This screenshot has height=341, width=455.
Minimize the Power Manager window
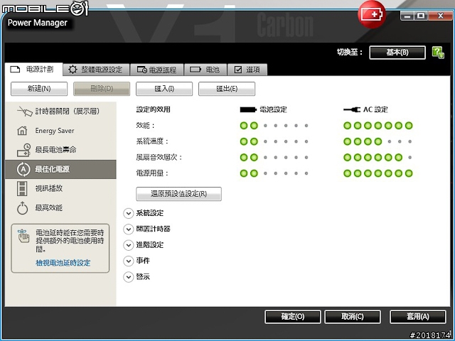(407, 16)
